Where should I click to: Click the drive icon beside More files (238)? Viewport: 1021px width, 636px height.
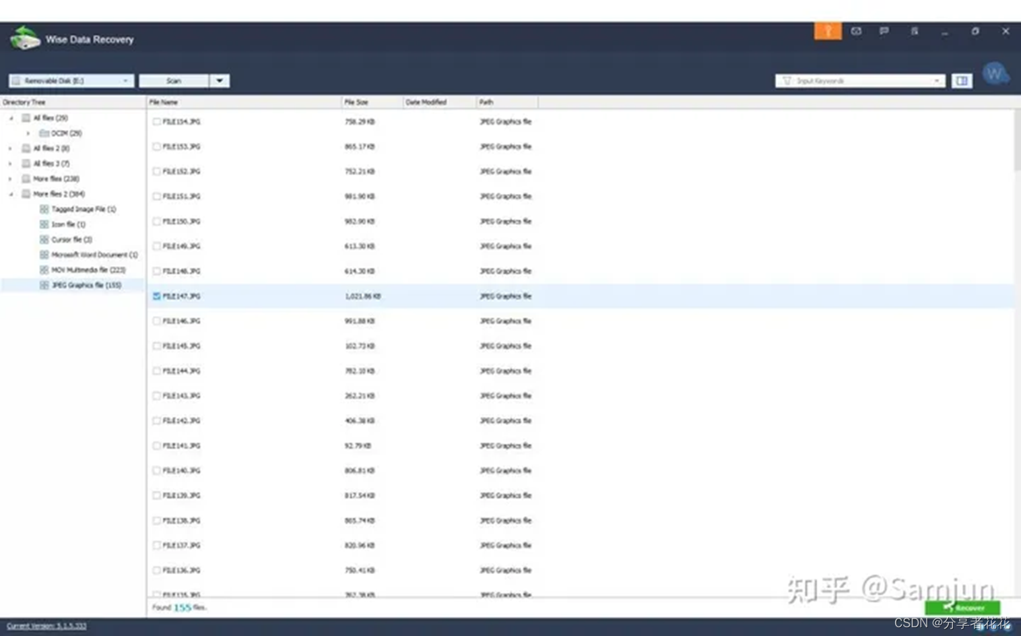(x=26, y=179)
